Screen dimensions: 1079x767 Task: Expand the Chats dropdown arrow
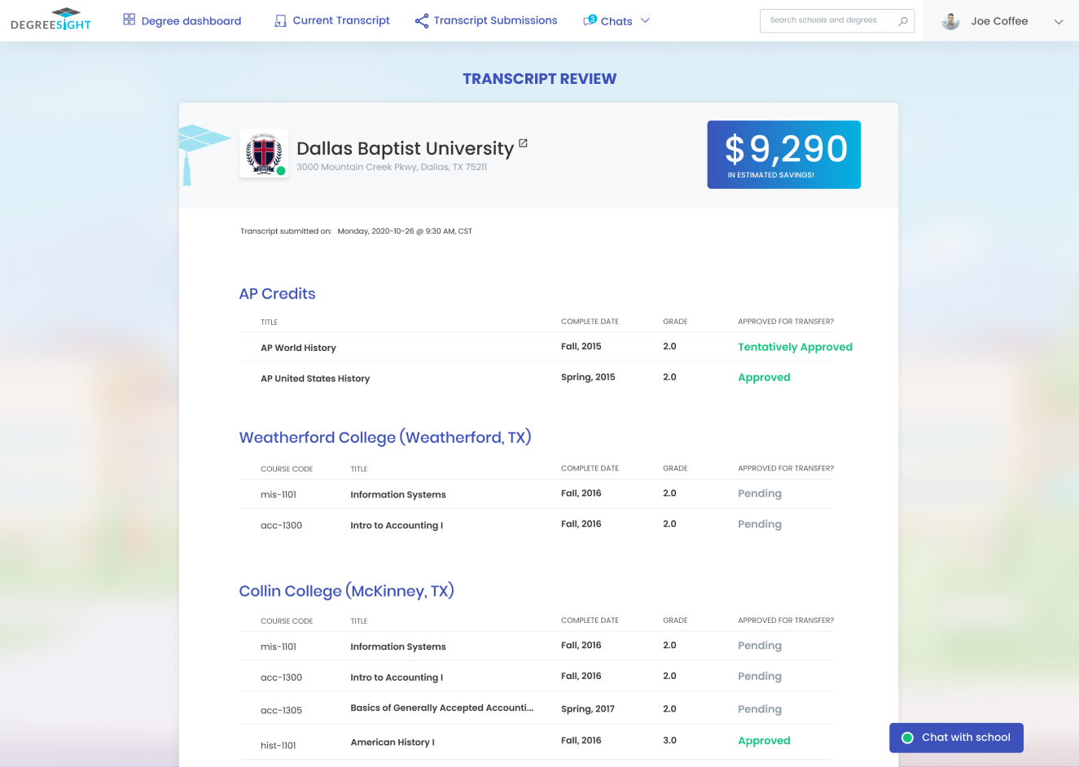click(645, 20)
